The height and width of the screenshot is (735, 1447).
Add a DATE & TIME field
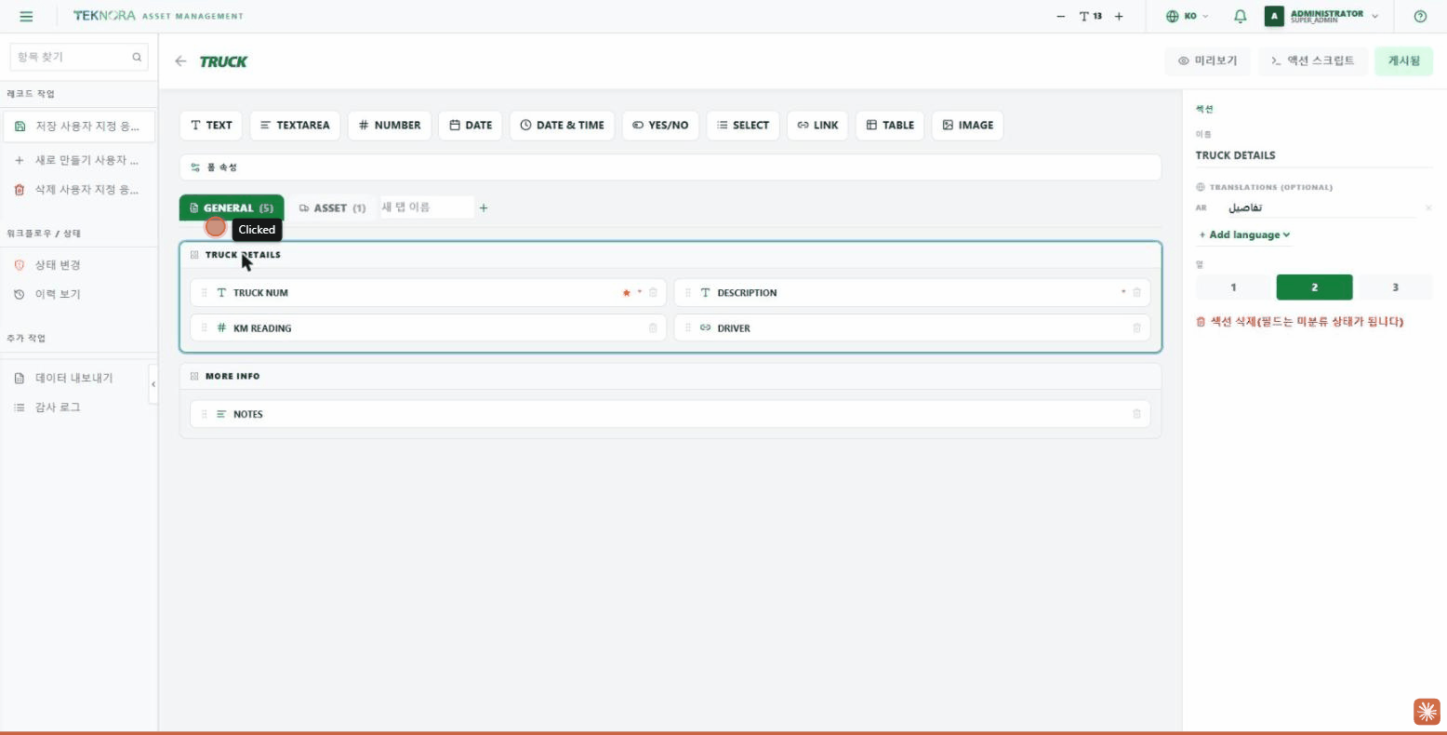(562, 125)
